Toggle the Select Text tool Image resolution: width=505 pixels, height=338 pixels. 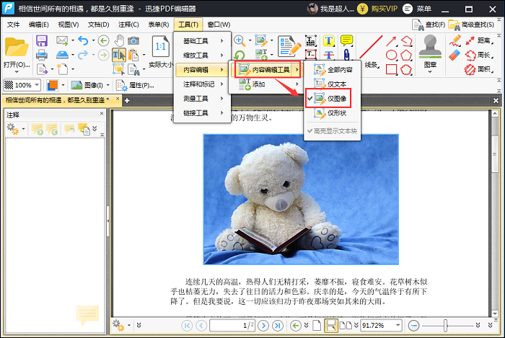(119, 55)
